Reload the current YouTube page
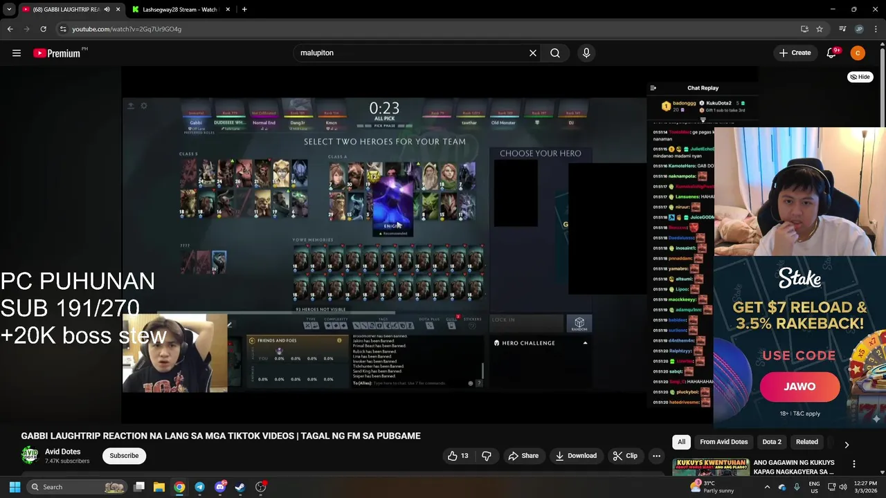This screenshot has width=886, height=498. (x=43, y=29)
